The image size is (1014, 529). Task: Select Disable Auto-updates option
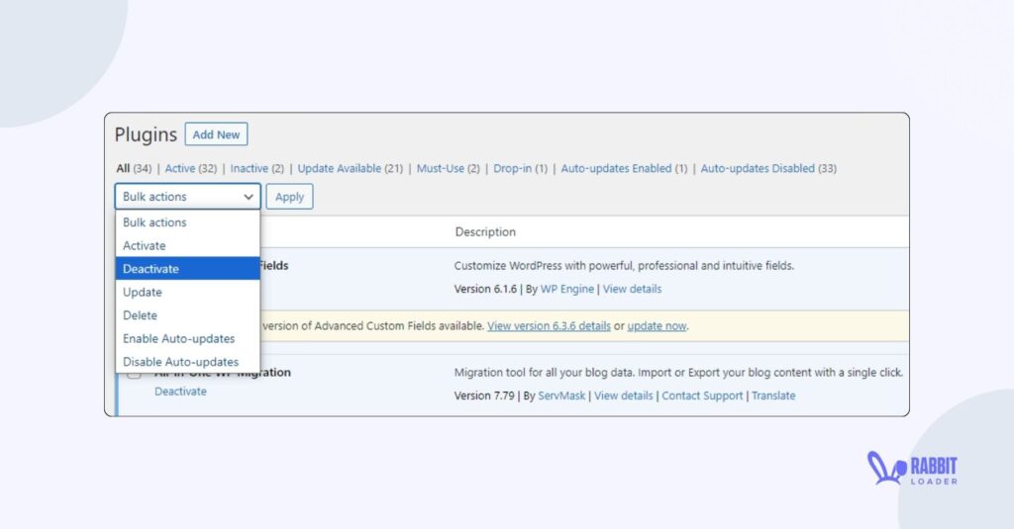click(x=187, y=362)
